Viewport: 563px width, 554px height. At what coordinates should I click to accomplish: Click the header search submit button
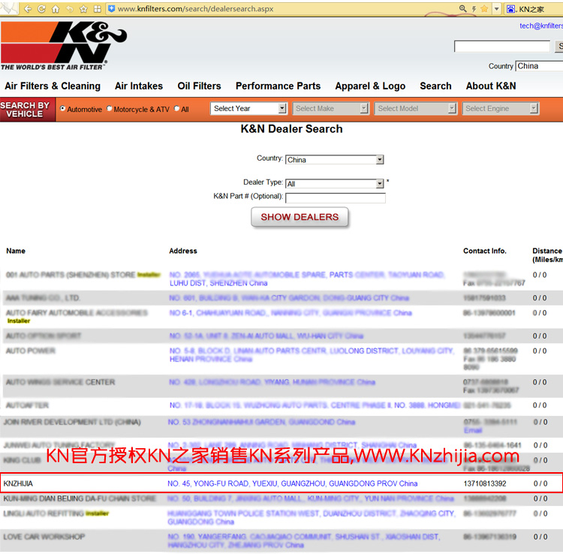[559, 47]
